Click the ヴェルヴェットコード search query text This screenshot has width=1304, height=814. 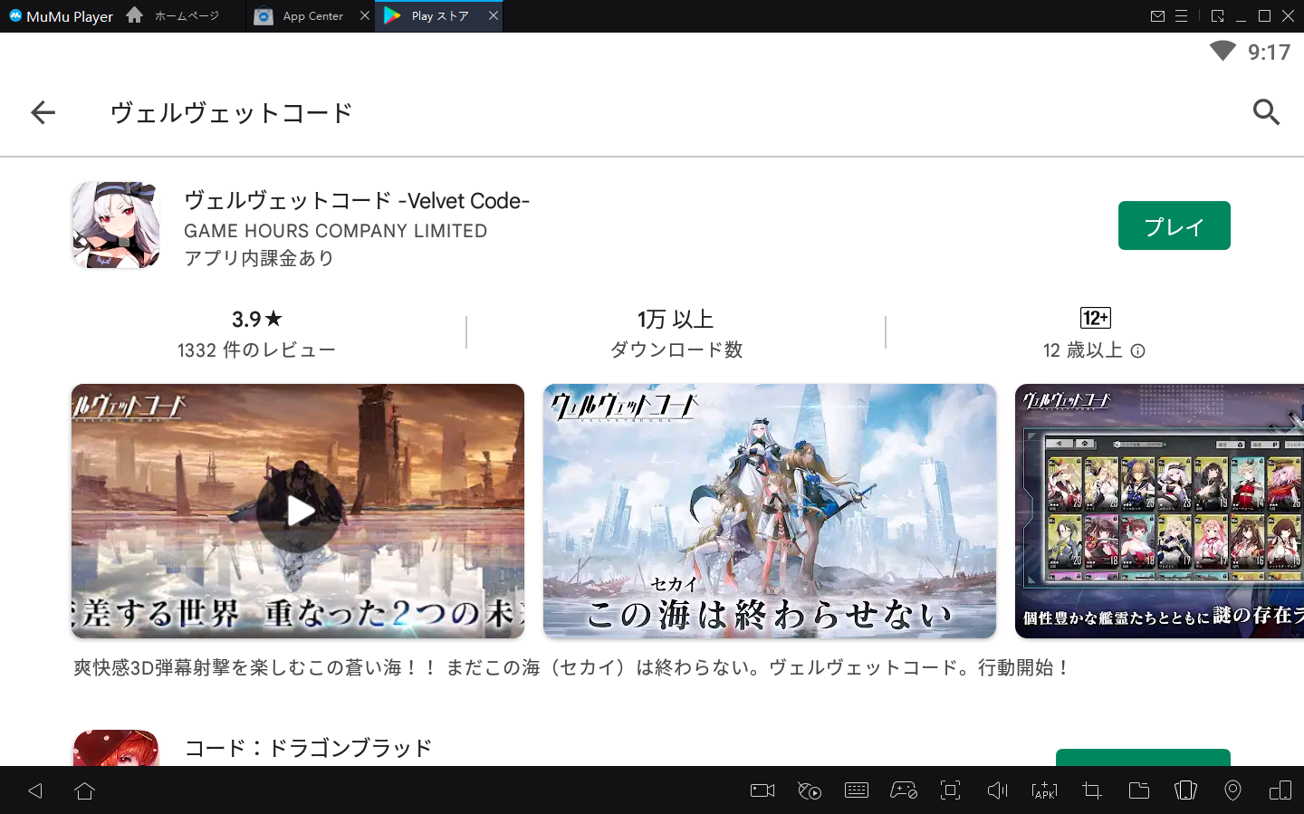point(232,112)
